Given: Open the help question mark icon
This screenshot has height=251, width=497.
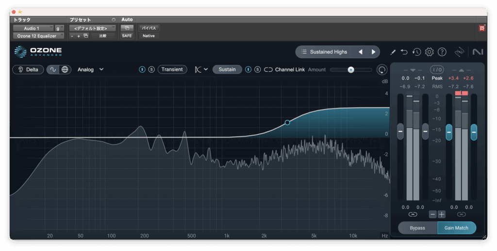Looking at the screenshot, I should pyautogui.click(x=442, y=52).
